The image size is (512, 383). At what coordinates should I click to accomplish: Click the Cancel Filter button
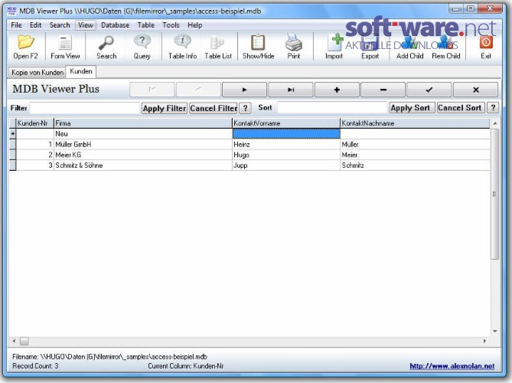point(214,108)
